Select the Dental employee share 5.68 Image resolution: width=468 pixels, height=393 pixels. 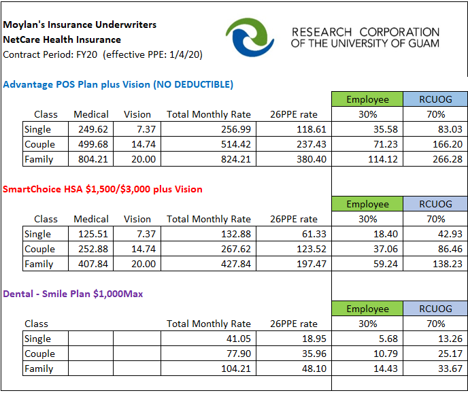tap(367, 339)
